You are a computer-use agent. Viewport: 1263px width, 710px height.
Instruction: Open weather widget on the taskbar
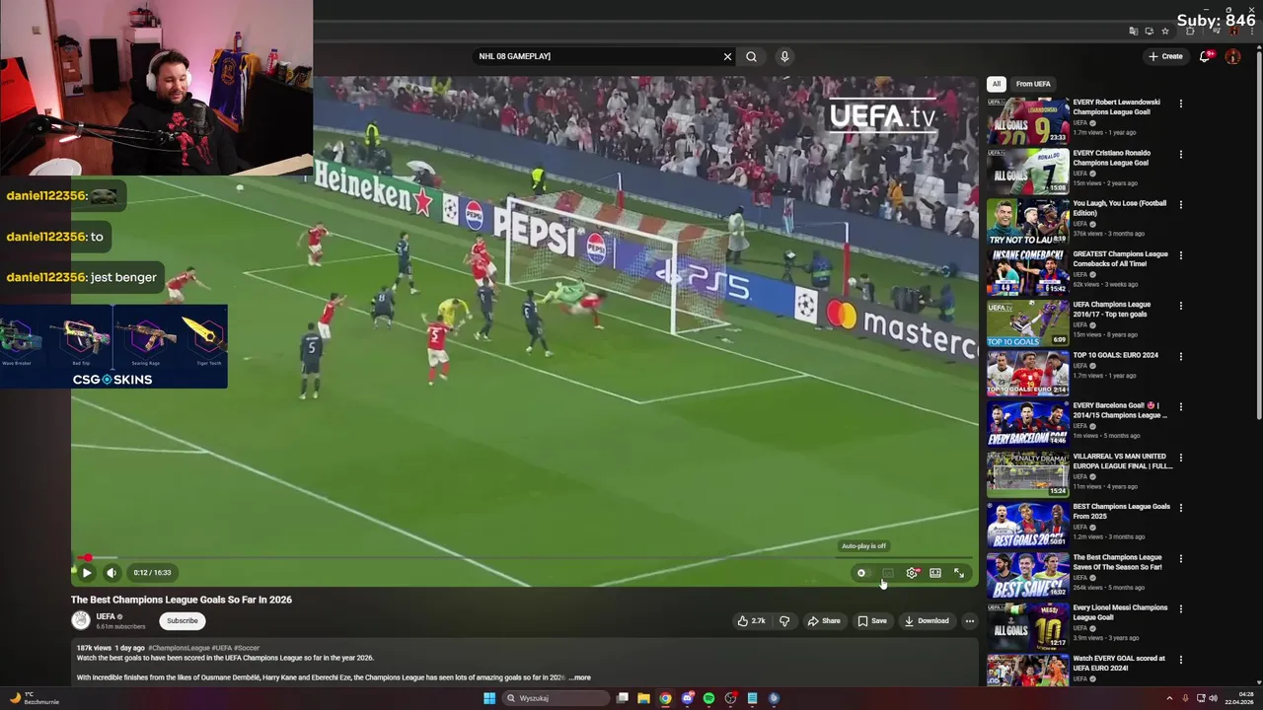pyautogui.click(x=35, y=698)
